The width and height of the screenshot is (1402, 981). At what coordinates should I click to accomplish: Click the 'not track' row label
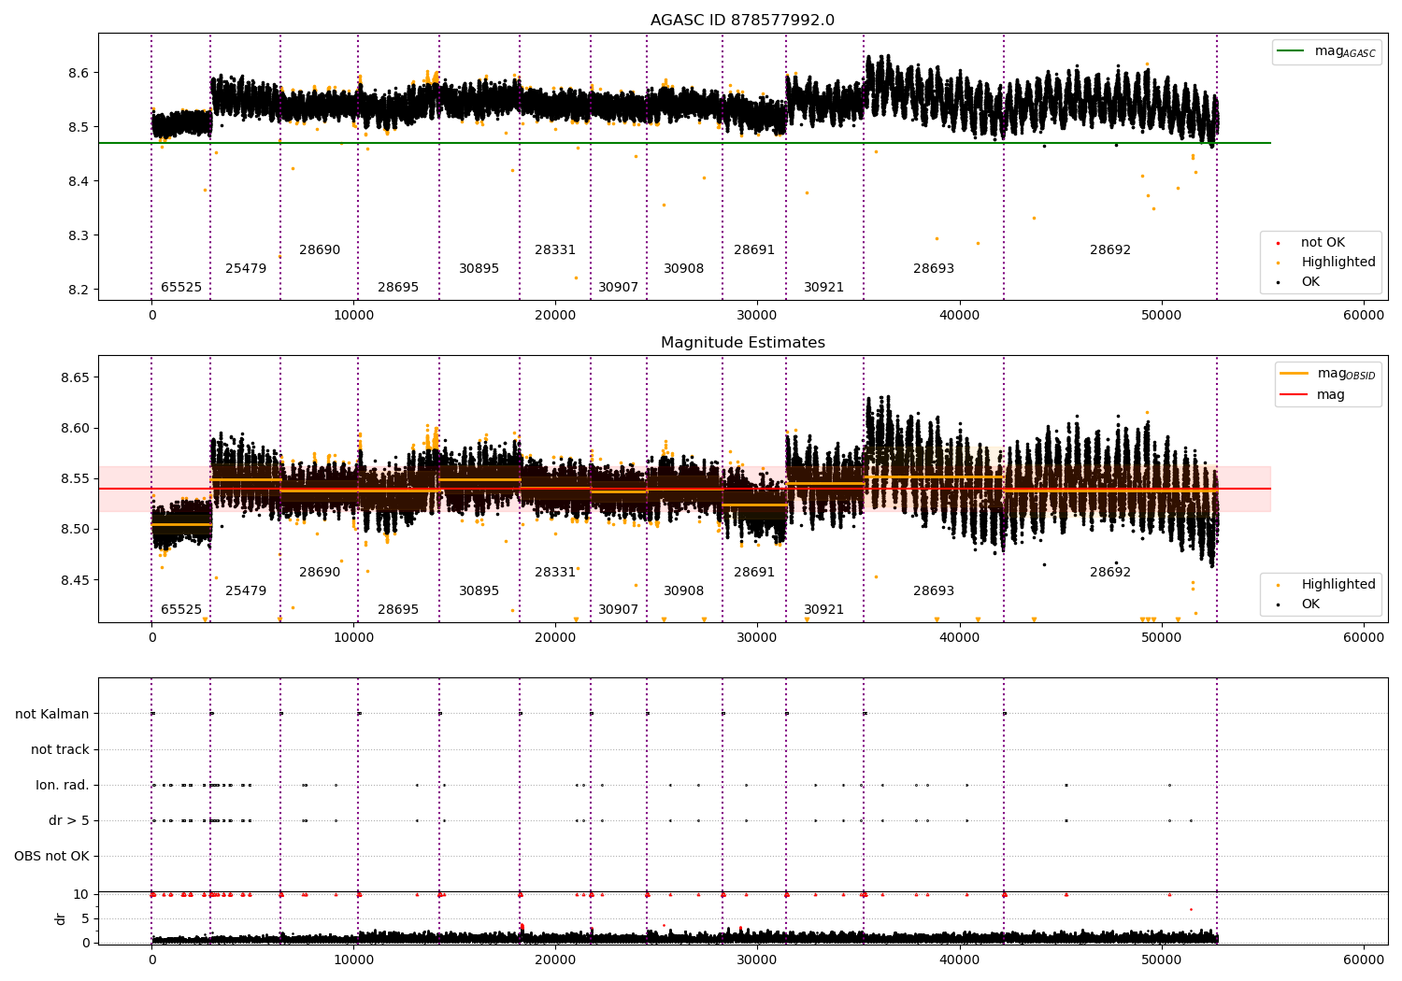(x=60, y=749)
